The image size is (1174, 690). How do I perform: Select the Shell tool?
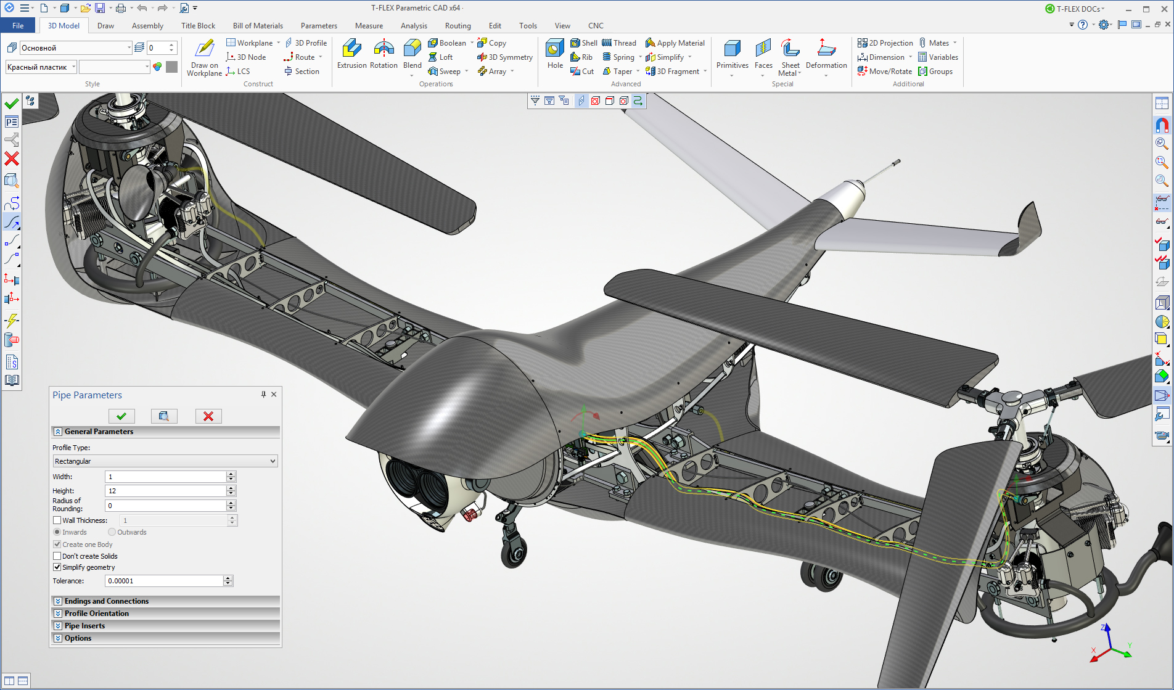click(583, 43)
